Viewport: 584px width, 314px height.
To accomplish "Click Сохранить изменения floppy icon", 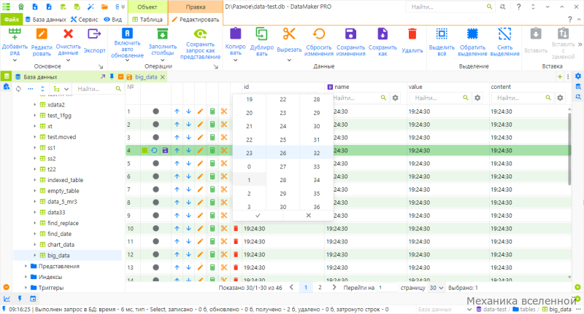I will pyautogui.click(x=350, y=34).
